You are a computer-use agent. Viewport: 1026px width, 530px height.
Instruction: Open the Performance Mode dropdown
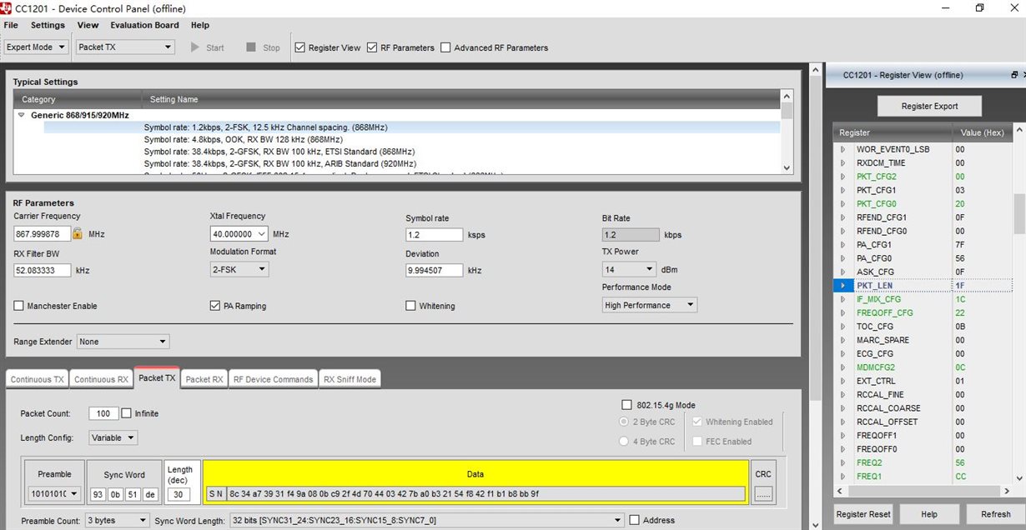click(x=650, y=305)
